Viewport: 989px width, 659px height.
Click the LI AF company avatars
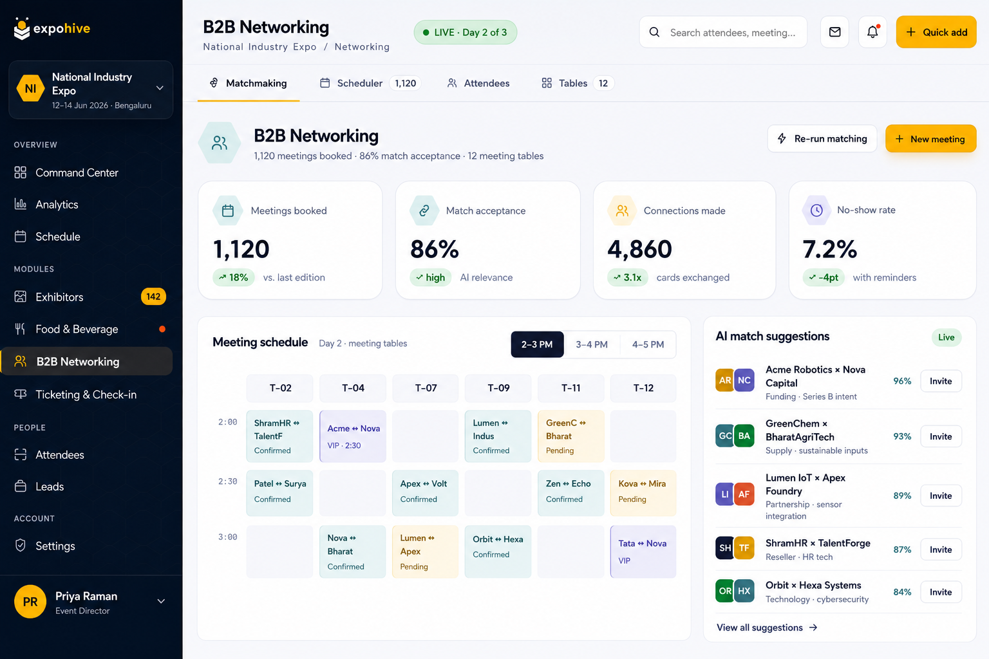pyautogui.click(x=735, y=494)
